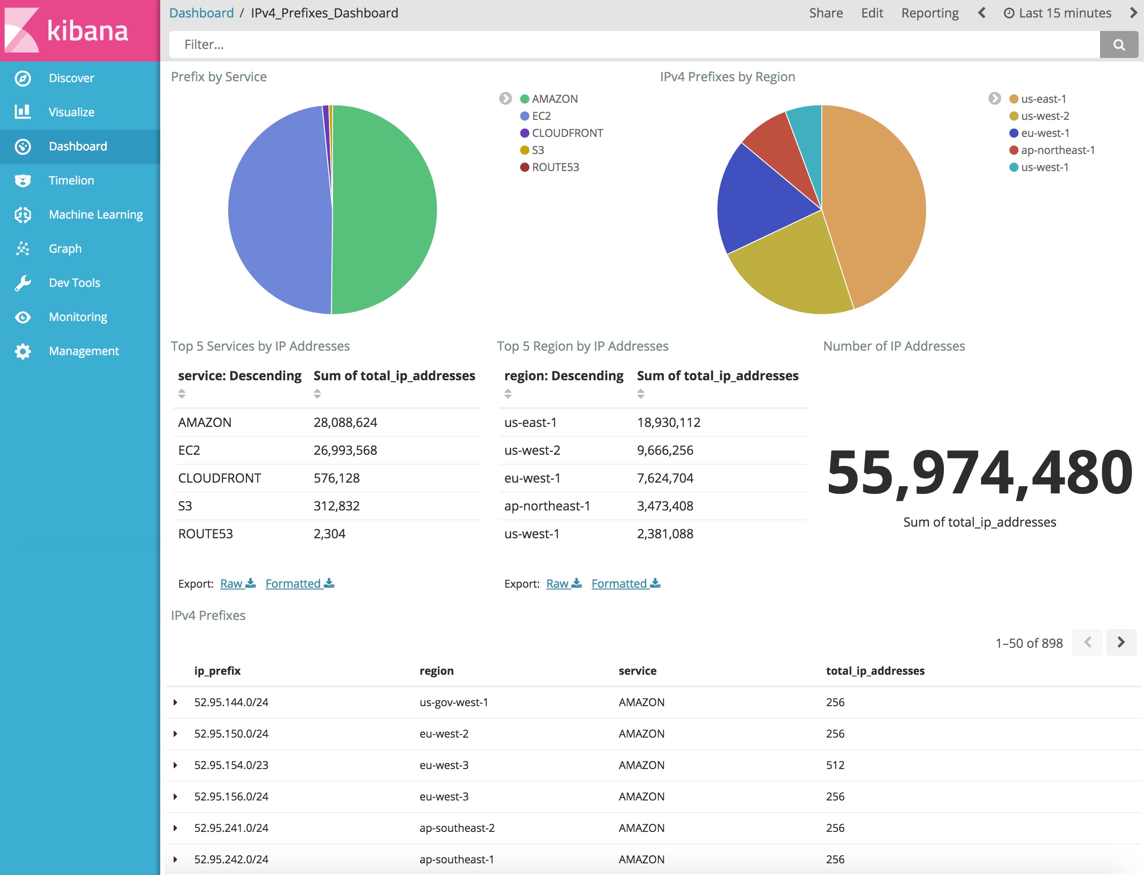Open the Management gear icon

click(23, 351)
